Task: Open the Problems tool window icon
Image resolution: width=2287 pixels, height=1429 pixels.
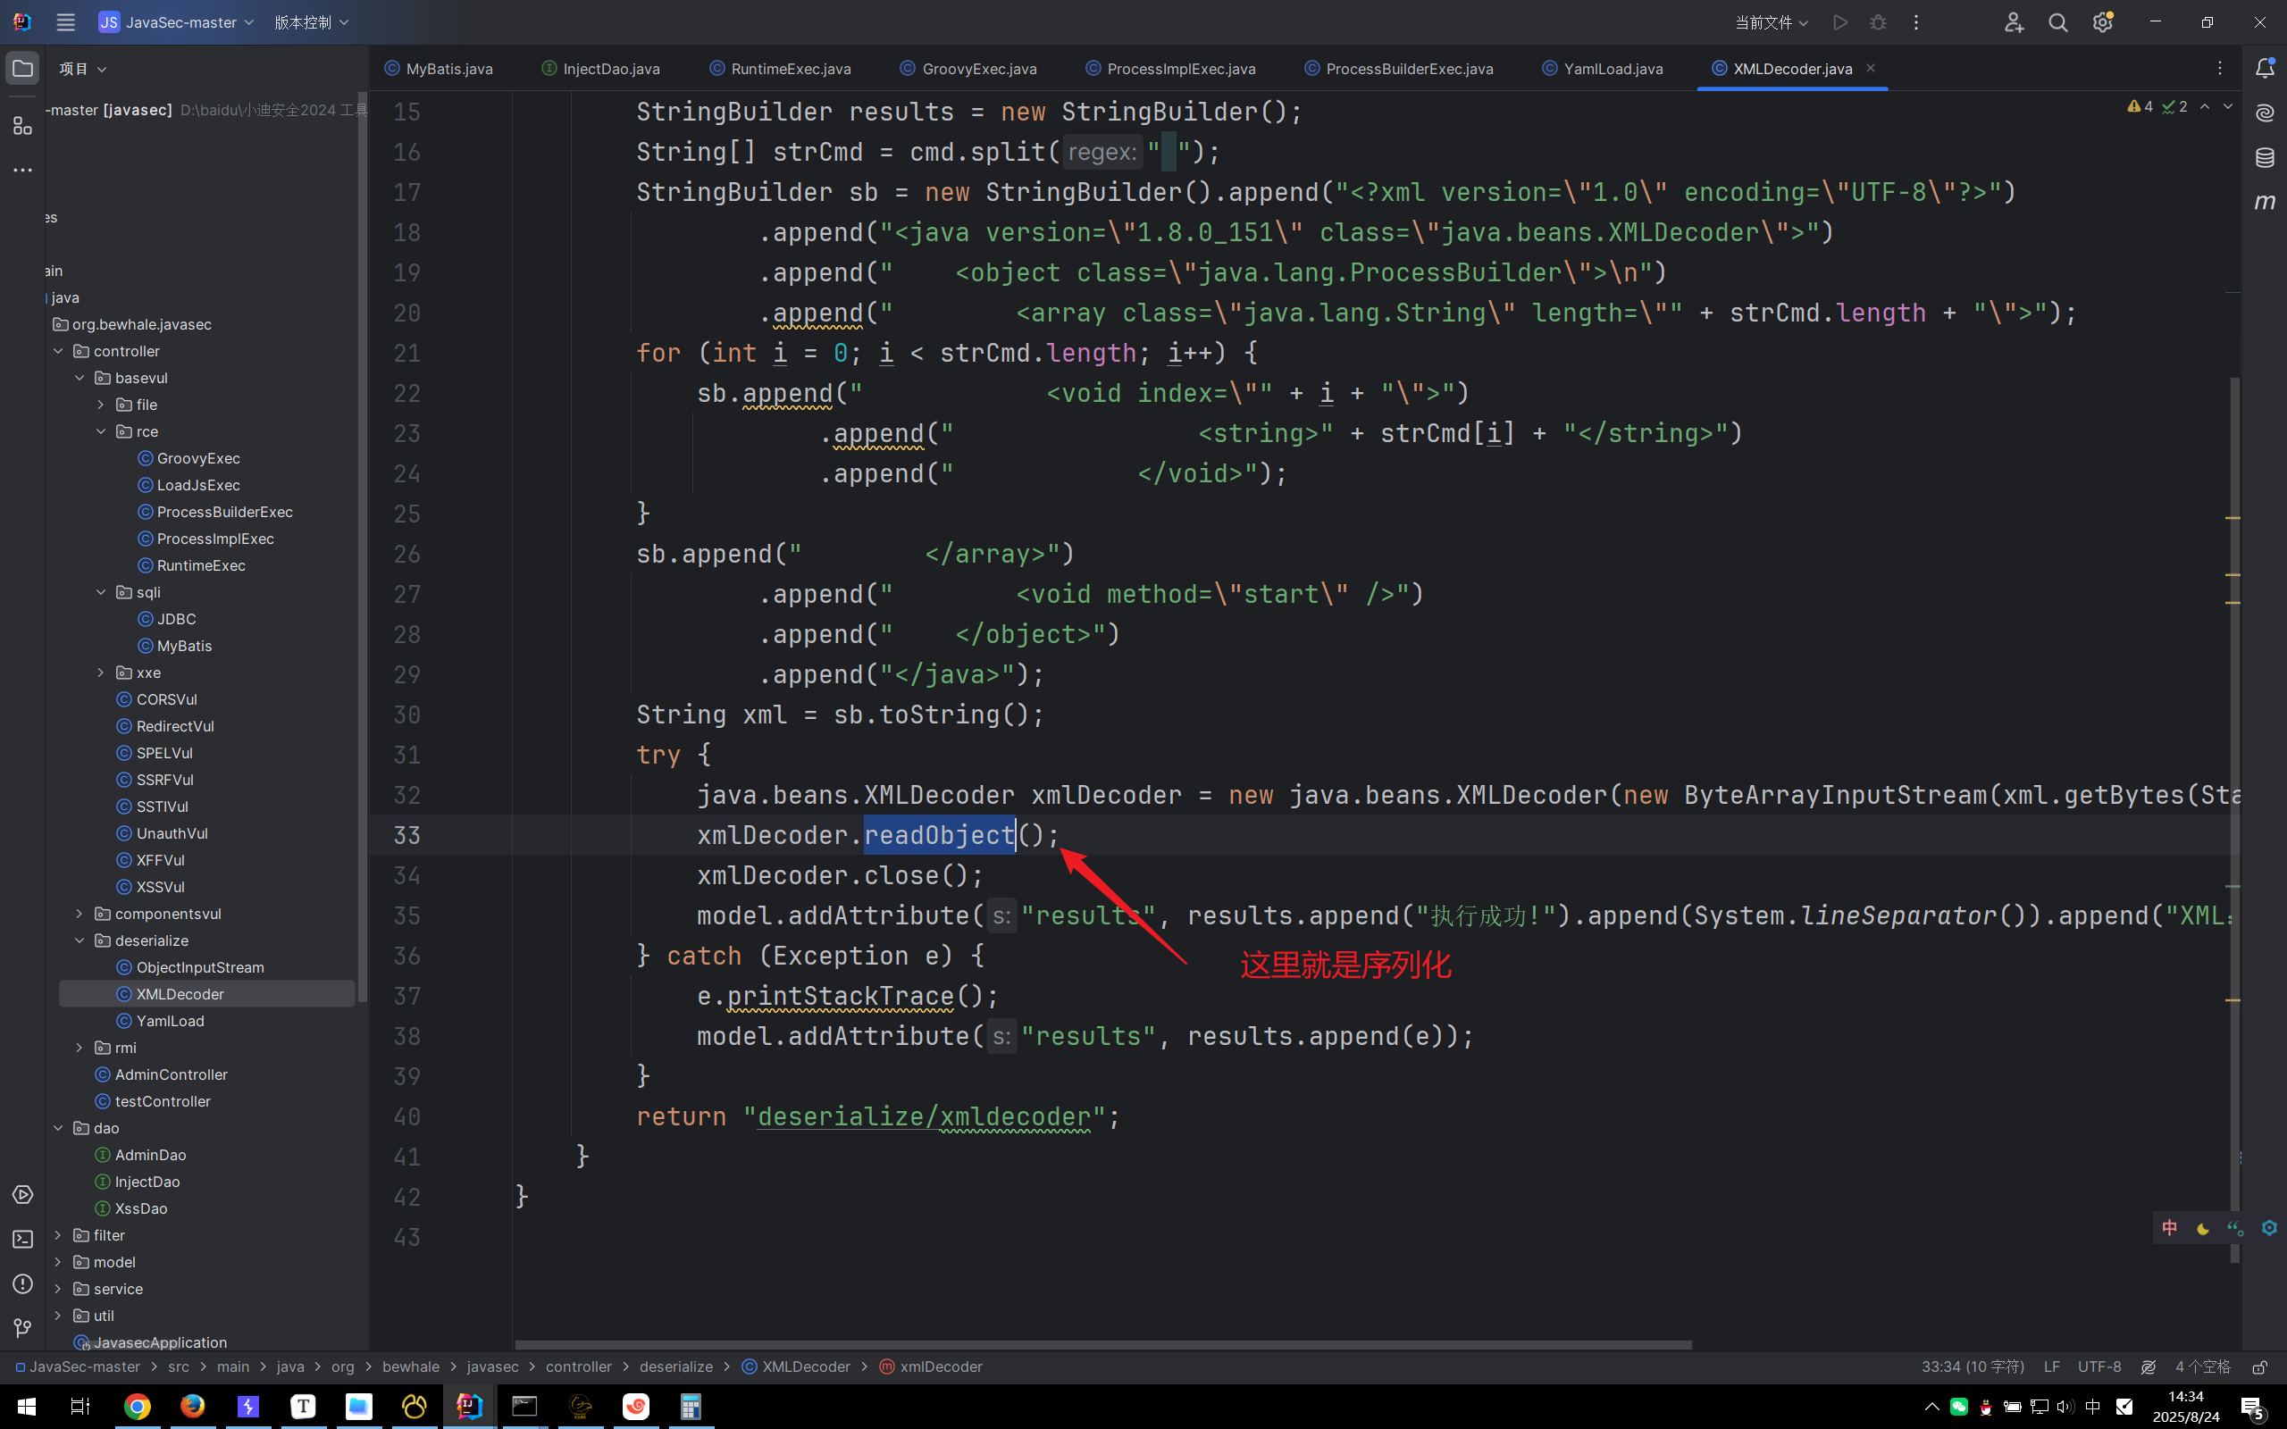Action: pyautogui.click(x=22, y=1283)
